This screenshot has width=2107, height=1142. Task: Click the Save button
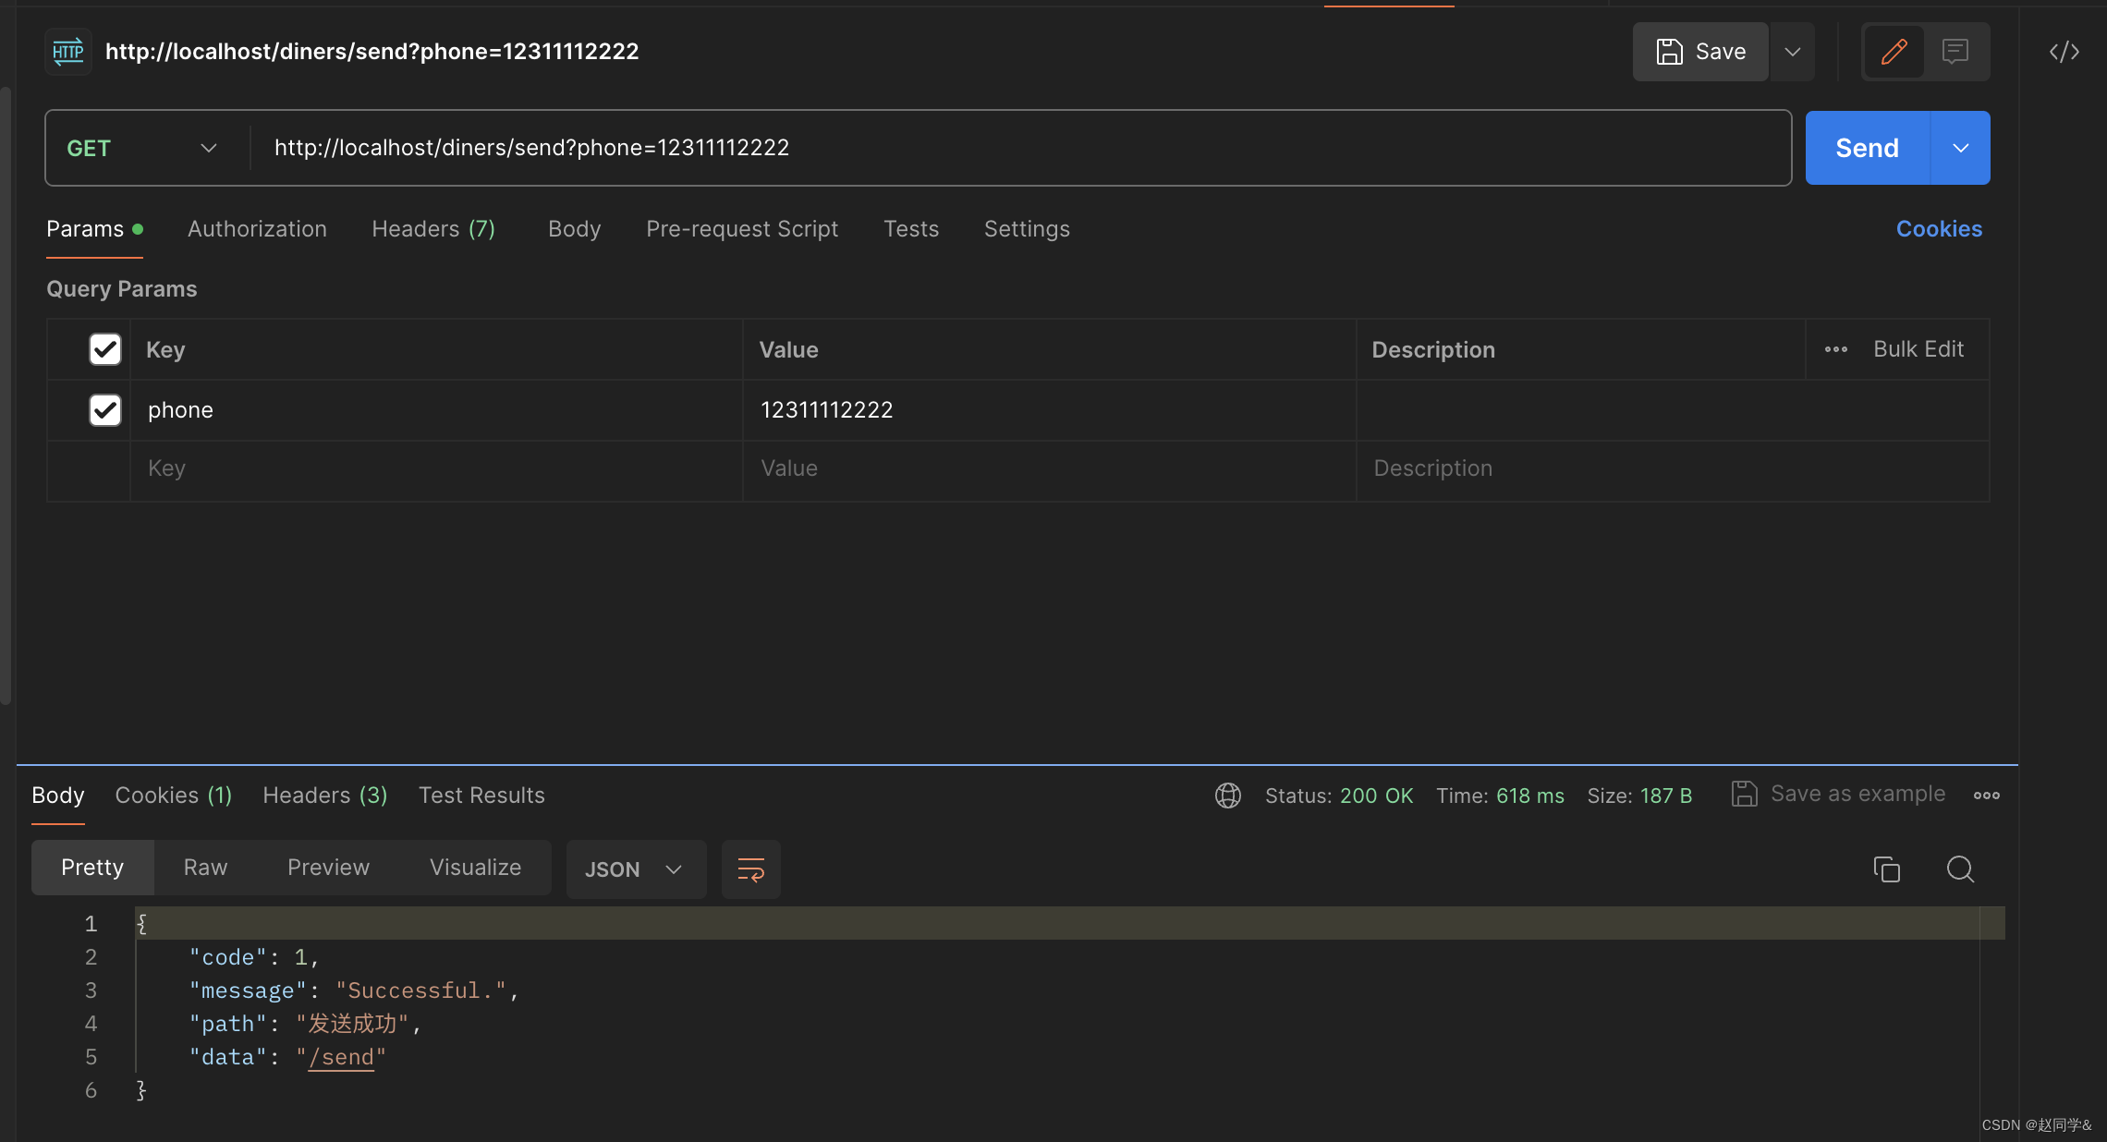1700,52
